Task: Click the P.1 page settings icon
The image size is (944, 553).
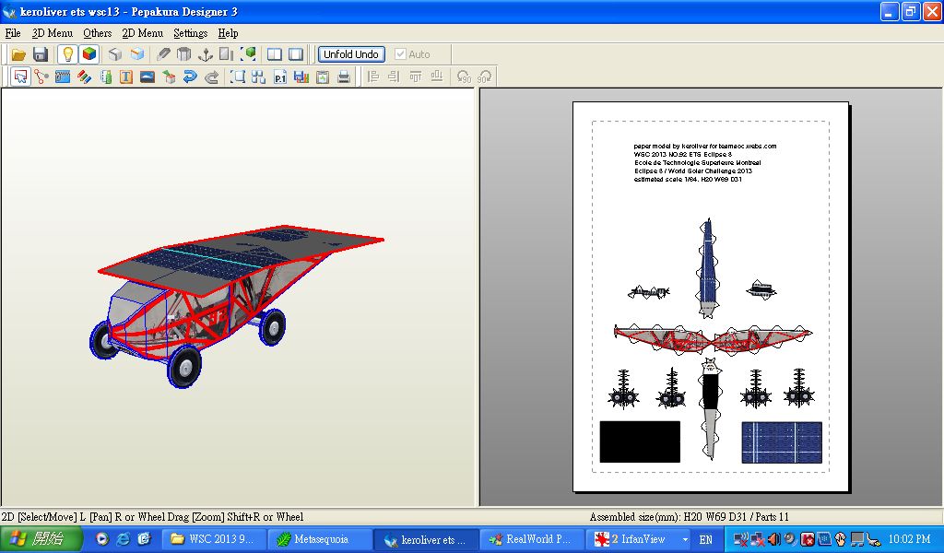Action: point(280,77)
